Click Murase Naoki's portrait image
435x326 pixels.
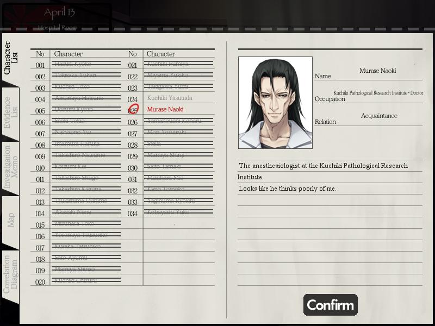275,103
